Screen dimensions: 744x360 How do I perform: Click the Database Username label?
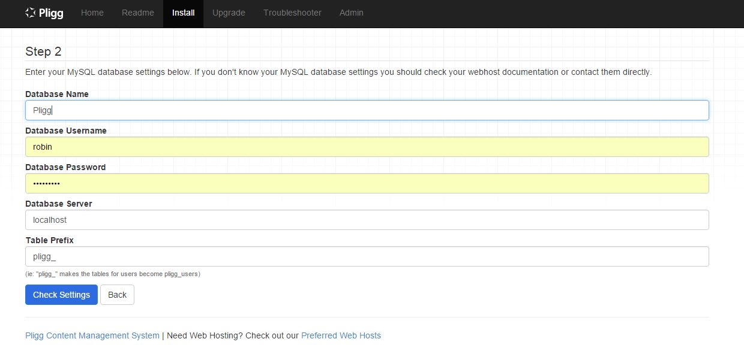coord(66,131)
